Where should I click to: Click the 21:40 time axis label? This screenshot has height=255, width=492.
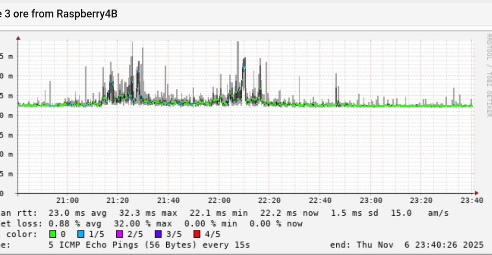(x=169, y=200)
